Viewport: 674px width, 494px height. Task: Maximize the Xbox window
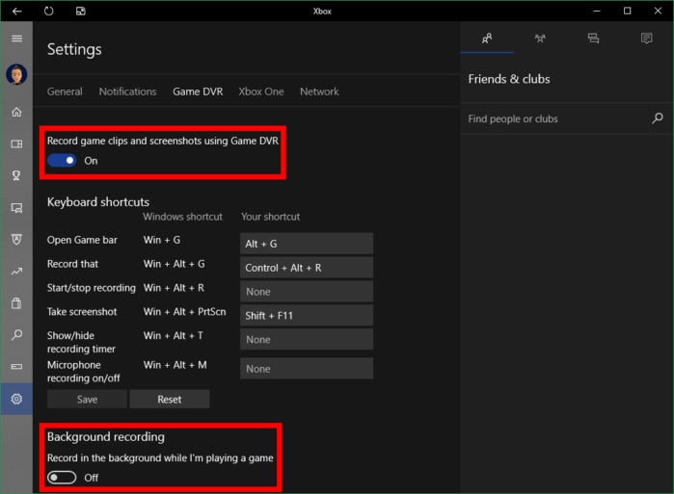coord(627,12)
